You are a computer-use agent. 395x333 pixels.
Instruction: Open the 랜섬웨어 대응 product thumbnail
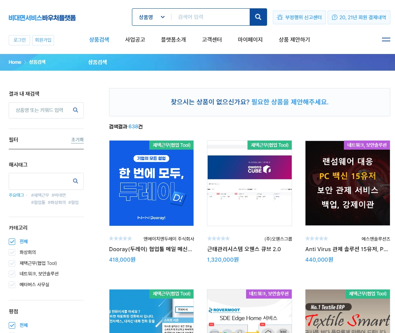pyautogui.click(x=348, y=183)
